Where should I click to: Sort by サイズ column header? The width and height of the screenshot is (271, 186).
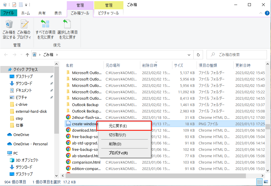[x=184, y=65]
